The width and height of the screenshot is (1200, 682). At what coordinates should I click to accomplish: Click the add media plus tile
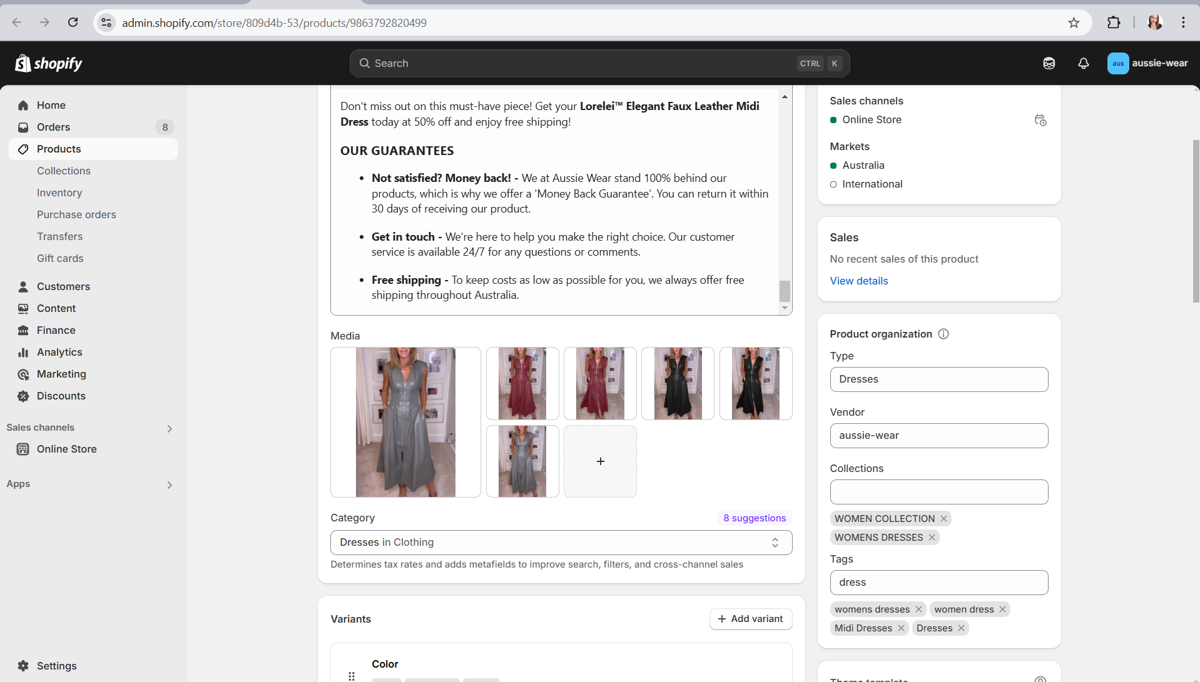point(600,461)
